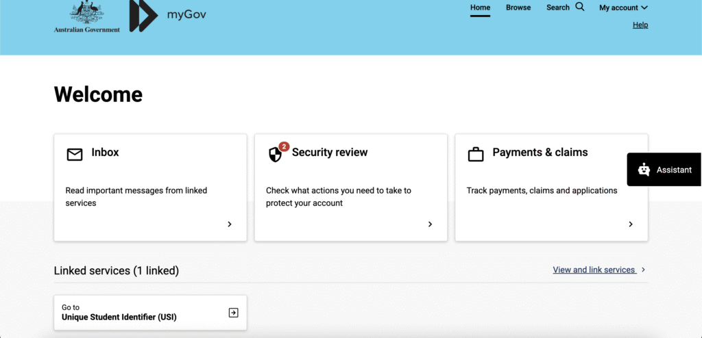Click the Security review card chevron
The image size is (702, 338).
430,224
